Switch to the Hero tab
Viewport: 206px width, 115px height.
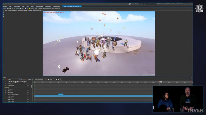tap(23, 6)
